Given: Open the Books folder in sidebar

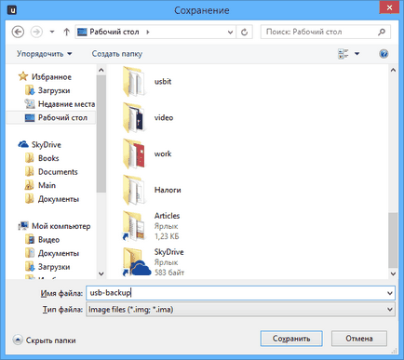Looking at the screenshot, I should [x=48, y=158].
